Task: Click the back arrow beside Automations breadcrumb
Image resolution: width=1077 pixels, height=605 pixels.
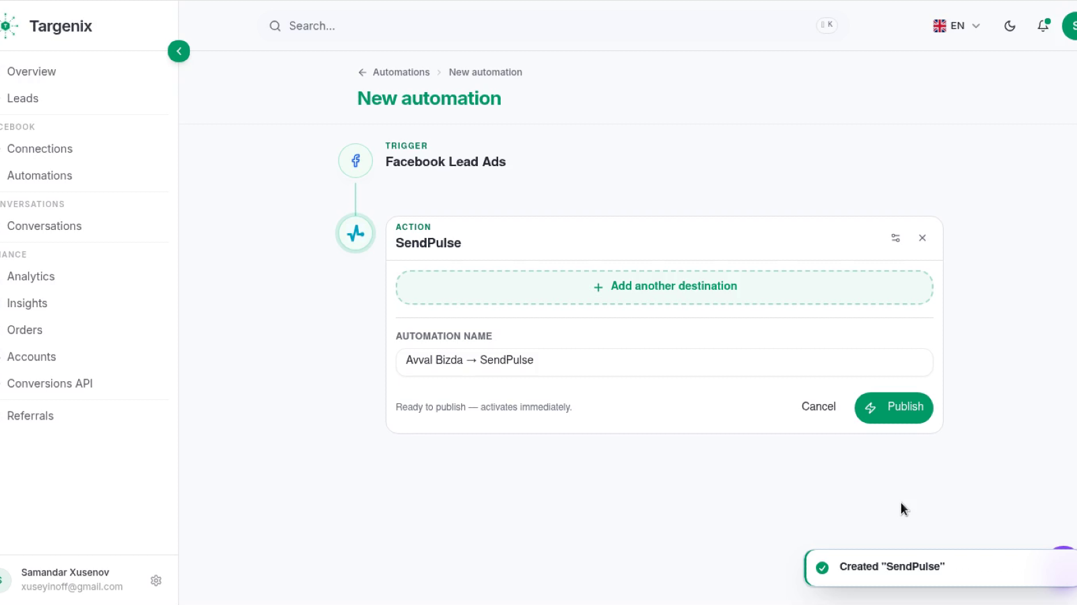Action: tap(362, 72)
